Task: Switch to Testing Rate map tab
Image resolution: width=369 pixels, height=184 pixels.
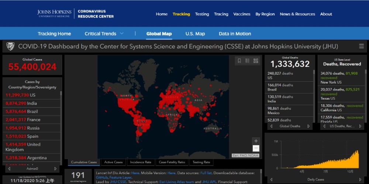Action: pyautogui.click(x=201, y=162)
